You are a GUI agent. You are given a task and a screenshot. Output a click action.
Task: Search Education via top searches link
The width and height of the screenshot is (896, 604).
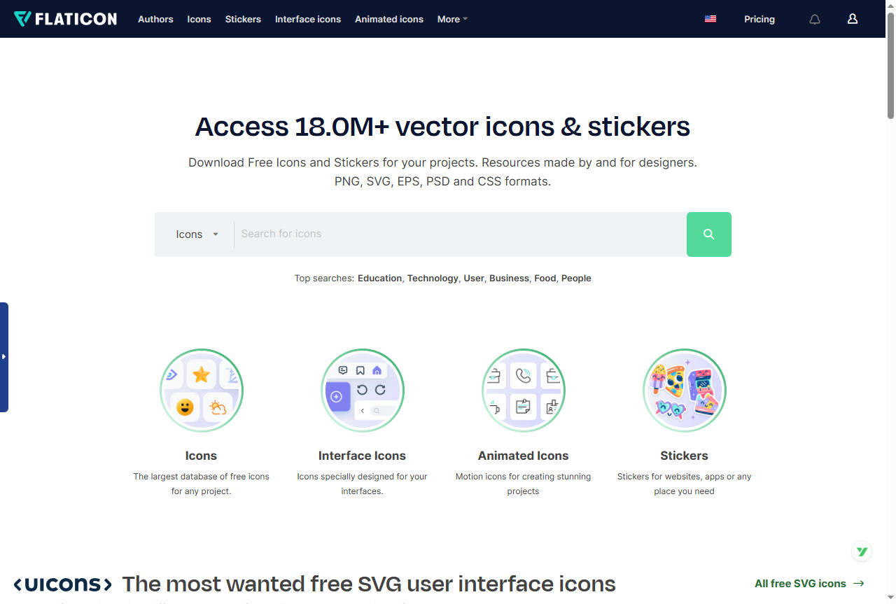[x=379, y=278]
